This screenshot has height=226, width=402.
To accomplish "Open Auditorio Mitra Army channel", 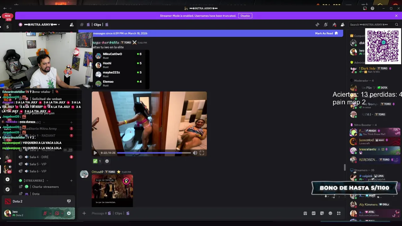I will tap(46, 128).
